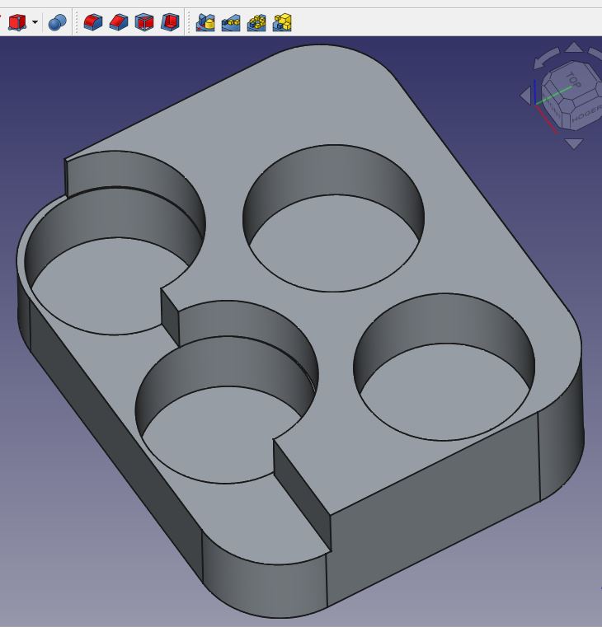Select the Boolean operation two-spheres icon

[57, 22]
